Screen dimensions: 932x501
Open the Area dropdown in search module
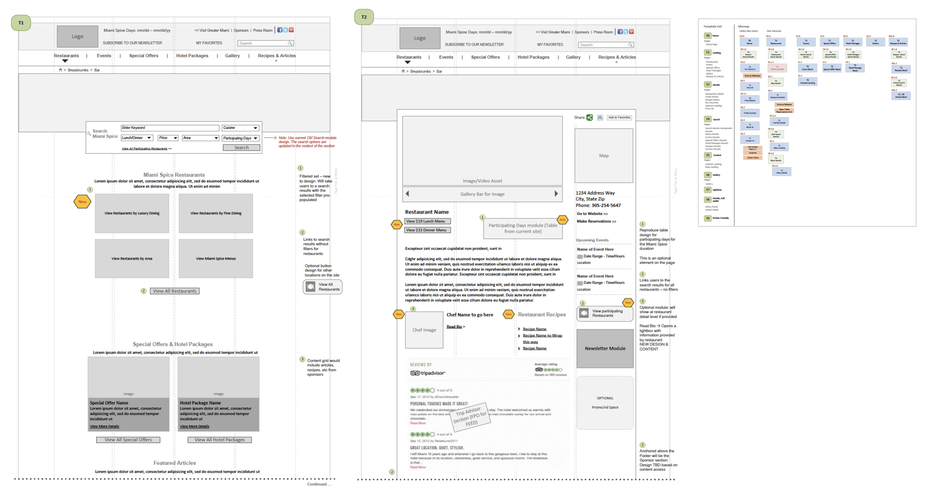pyautogui.click(x=200, y=138)
